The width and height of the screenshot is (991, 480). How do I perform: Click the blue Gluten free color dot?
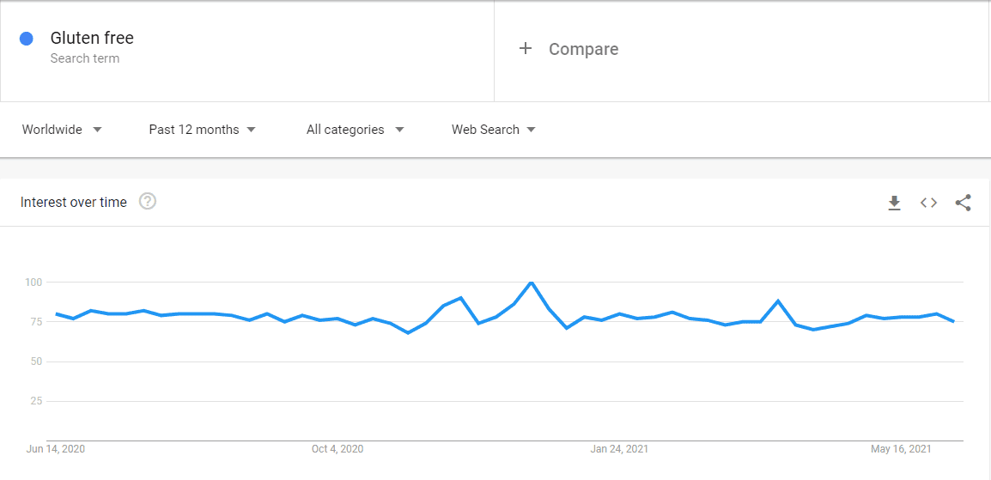[27, 39]
